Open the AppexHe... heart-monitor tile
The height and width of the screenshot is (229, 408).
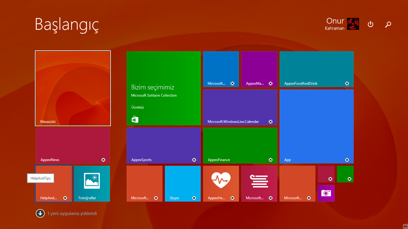221,184
